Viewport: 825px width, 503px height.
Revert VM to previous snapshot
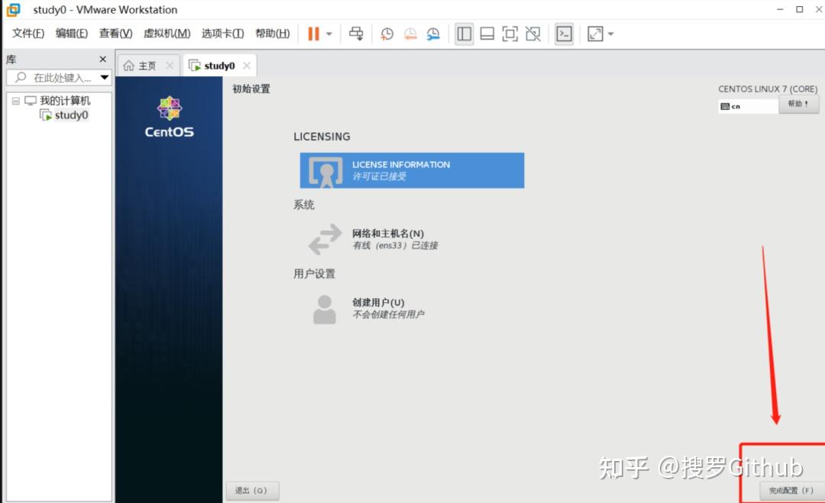[410, 34]
